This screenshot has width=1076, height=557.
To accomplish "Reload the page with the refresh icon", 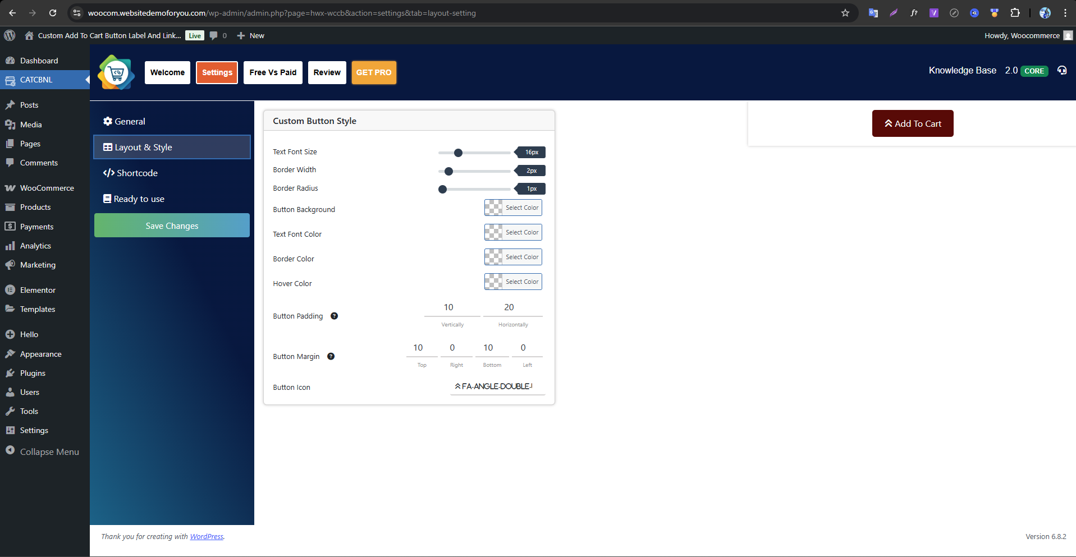I will tap(53, 13).
